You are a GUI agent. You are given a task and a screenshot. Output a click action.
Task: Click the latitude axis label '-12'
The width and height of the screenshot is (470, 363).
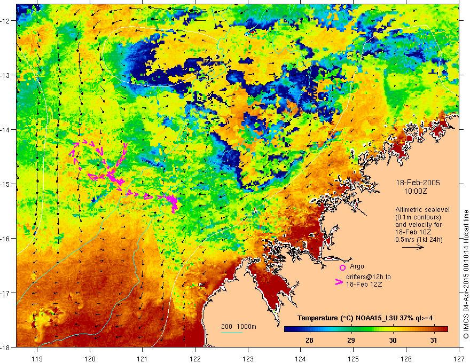coord(6,21)
